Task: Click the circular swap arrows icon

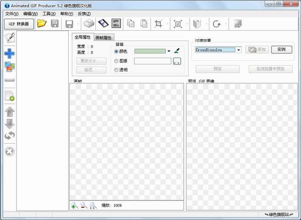Action: (10, 136)
